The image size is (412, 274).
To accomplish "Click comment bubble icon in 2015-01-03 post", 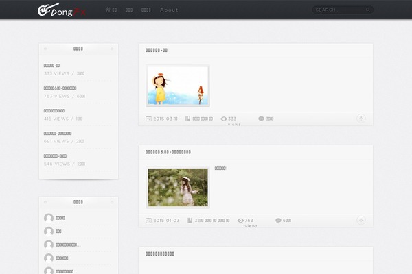I will click(x=278, y=221).
